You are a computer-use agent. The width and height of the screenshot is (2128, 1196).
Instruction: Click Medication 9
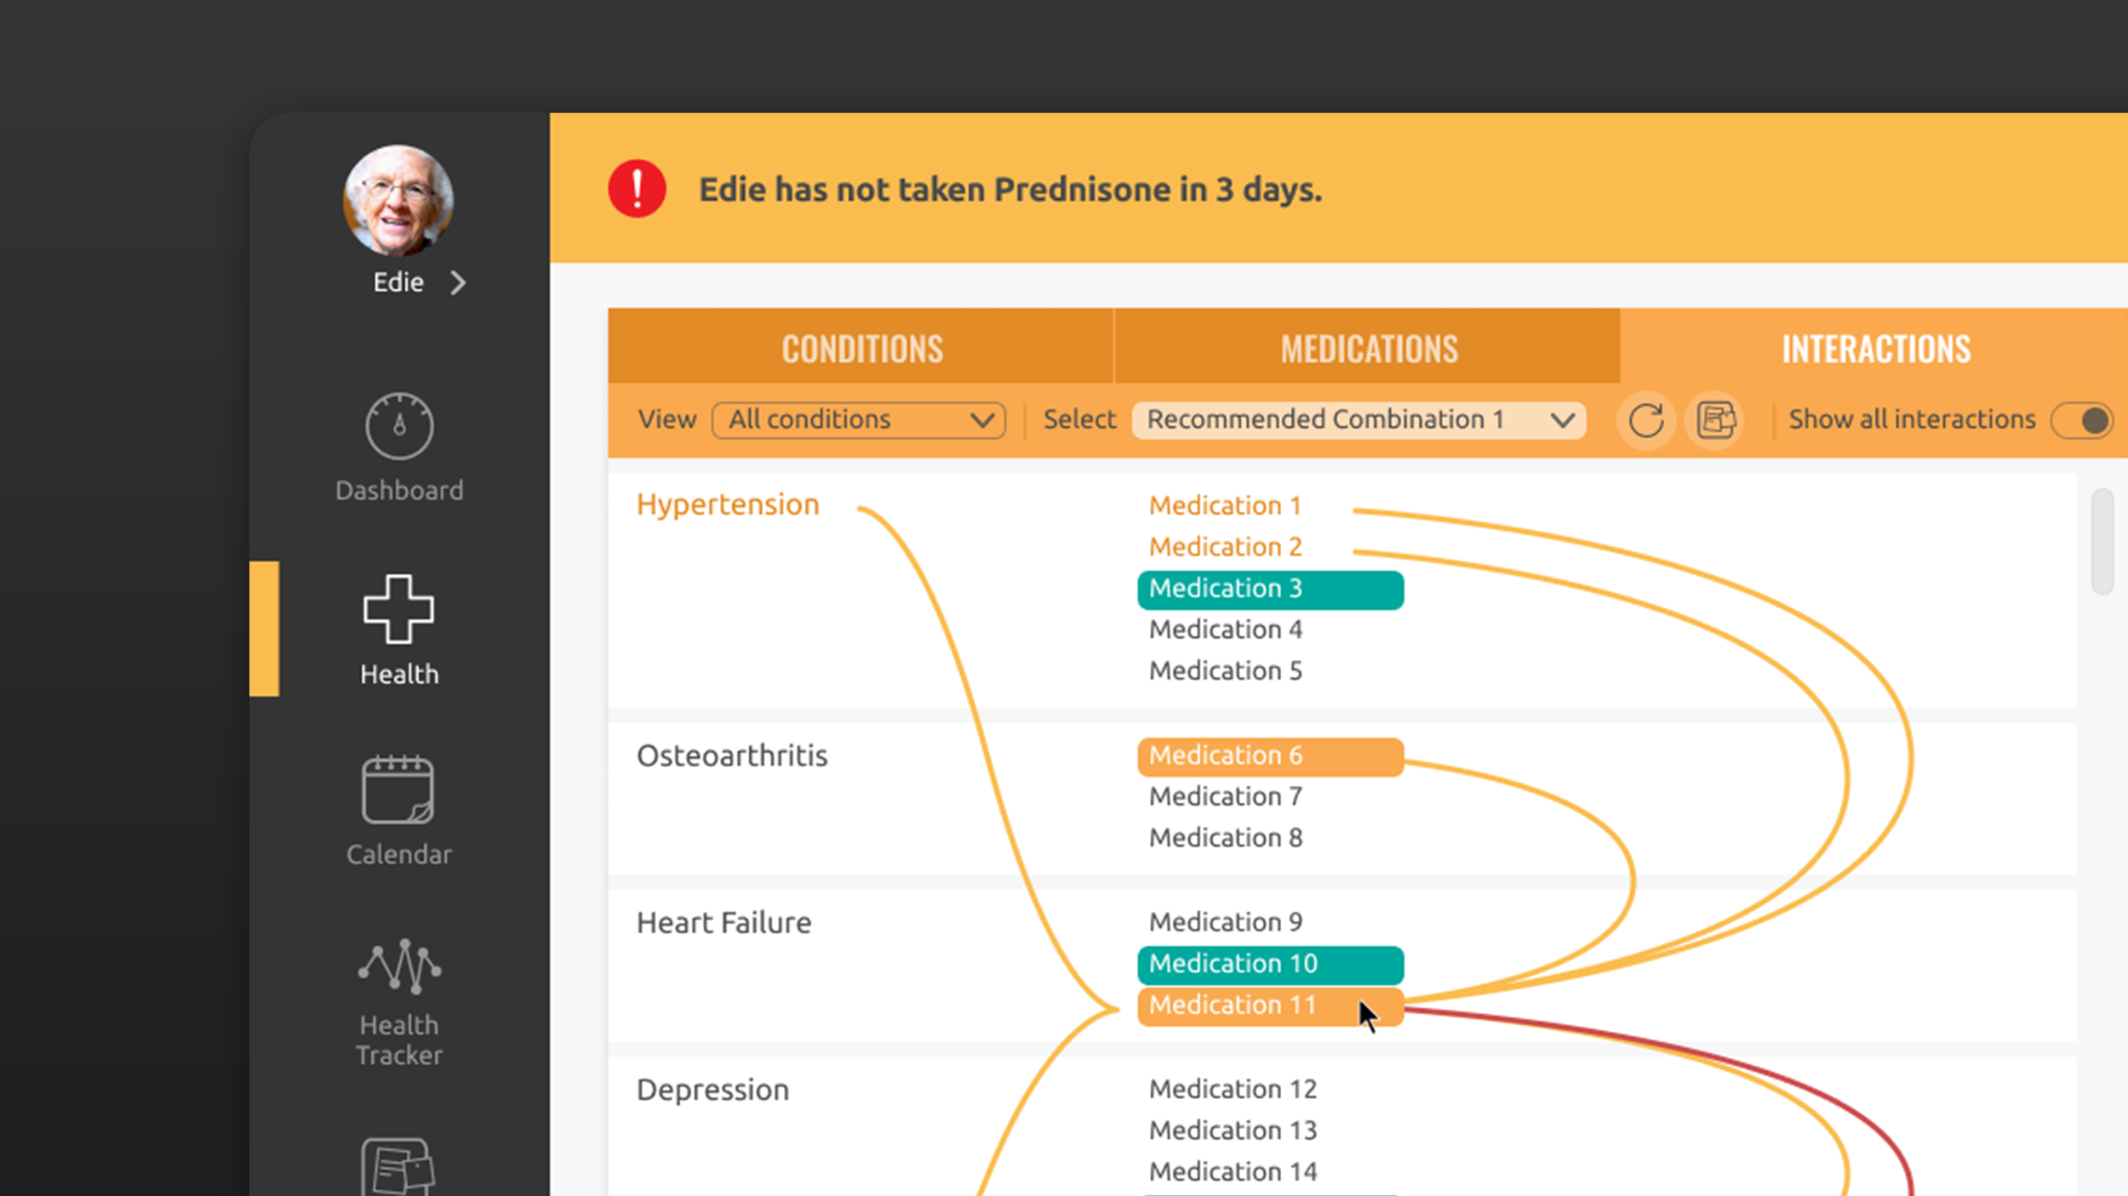pos(1226,923)
